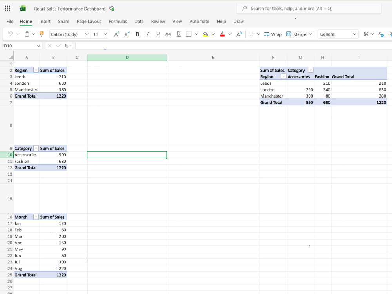The height and width of the screenshot is (294, 392).
Task: Click the confirm entry checkmark icon
Action: point(59,46)
